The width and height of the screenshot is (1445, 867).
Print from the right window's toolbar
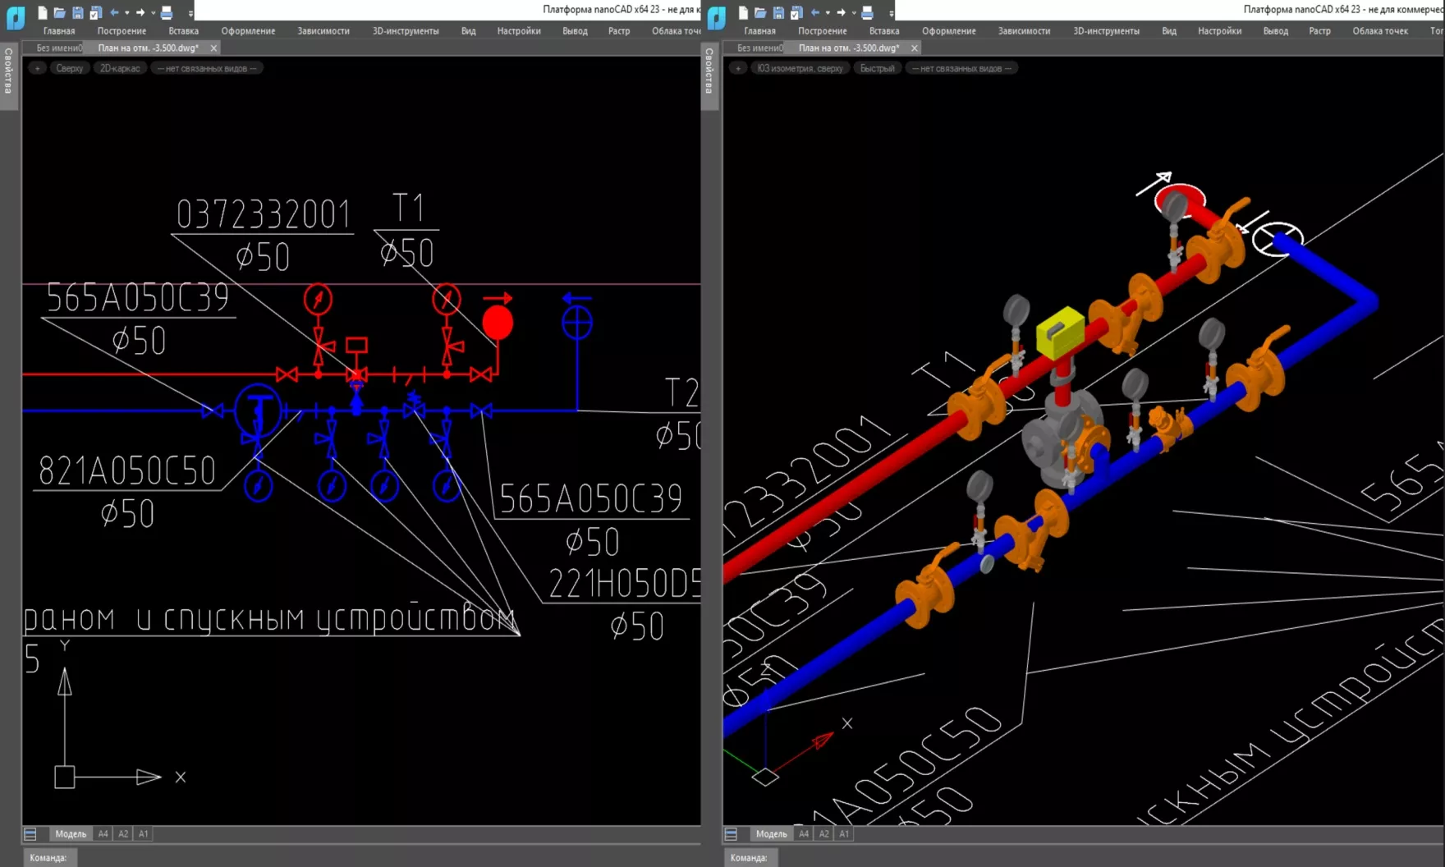click(x=866, y=12)
